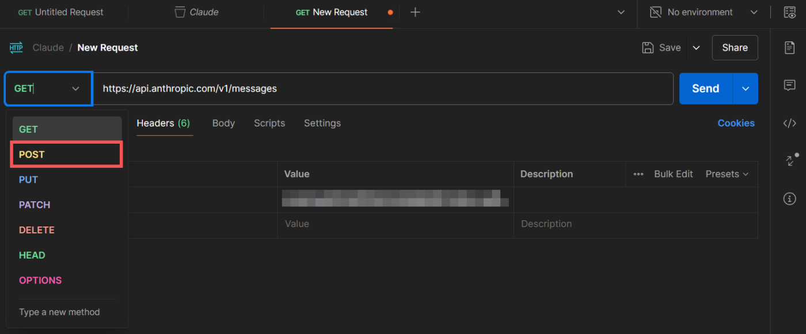Screen dimensions: 806x334
Task: Collapse the GET method dropdown chevron
Action: click(x=75, y=89)
